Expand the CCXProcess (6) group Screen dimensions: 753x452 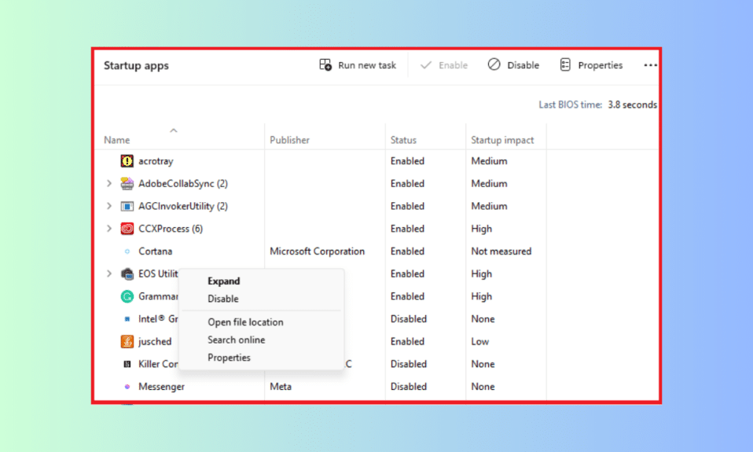tap(109, 229)
